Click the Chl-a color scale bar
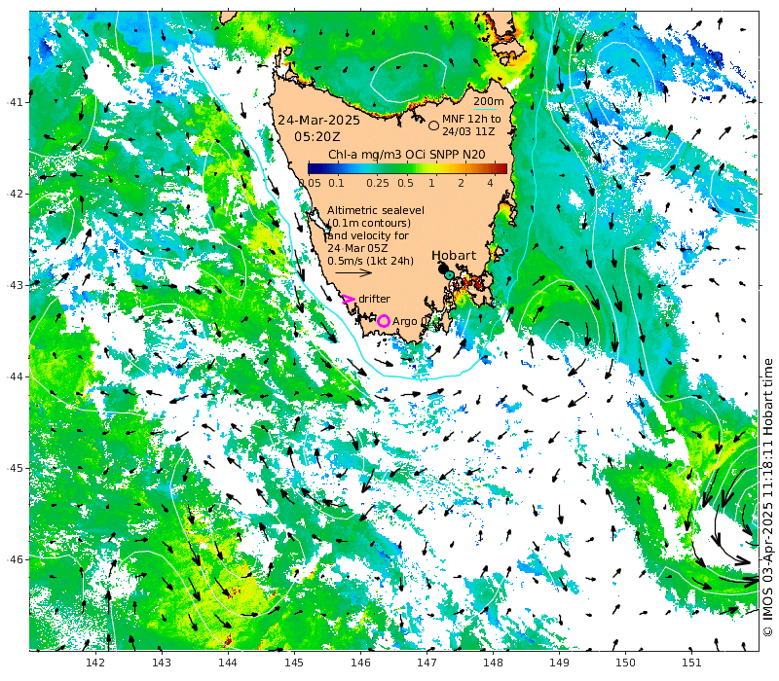 (x=407, y=168)
